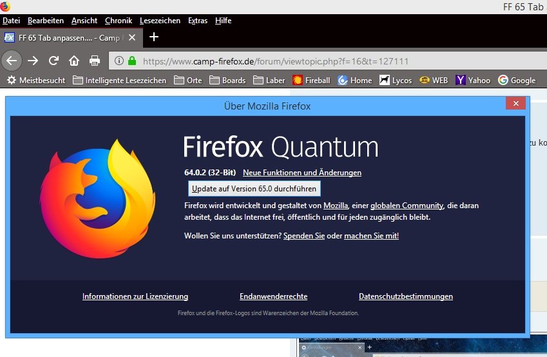Print the page with printer icon

[x=95, y=61]
